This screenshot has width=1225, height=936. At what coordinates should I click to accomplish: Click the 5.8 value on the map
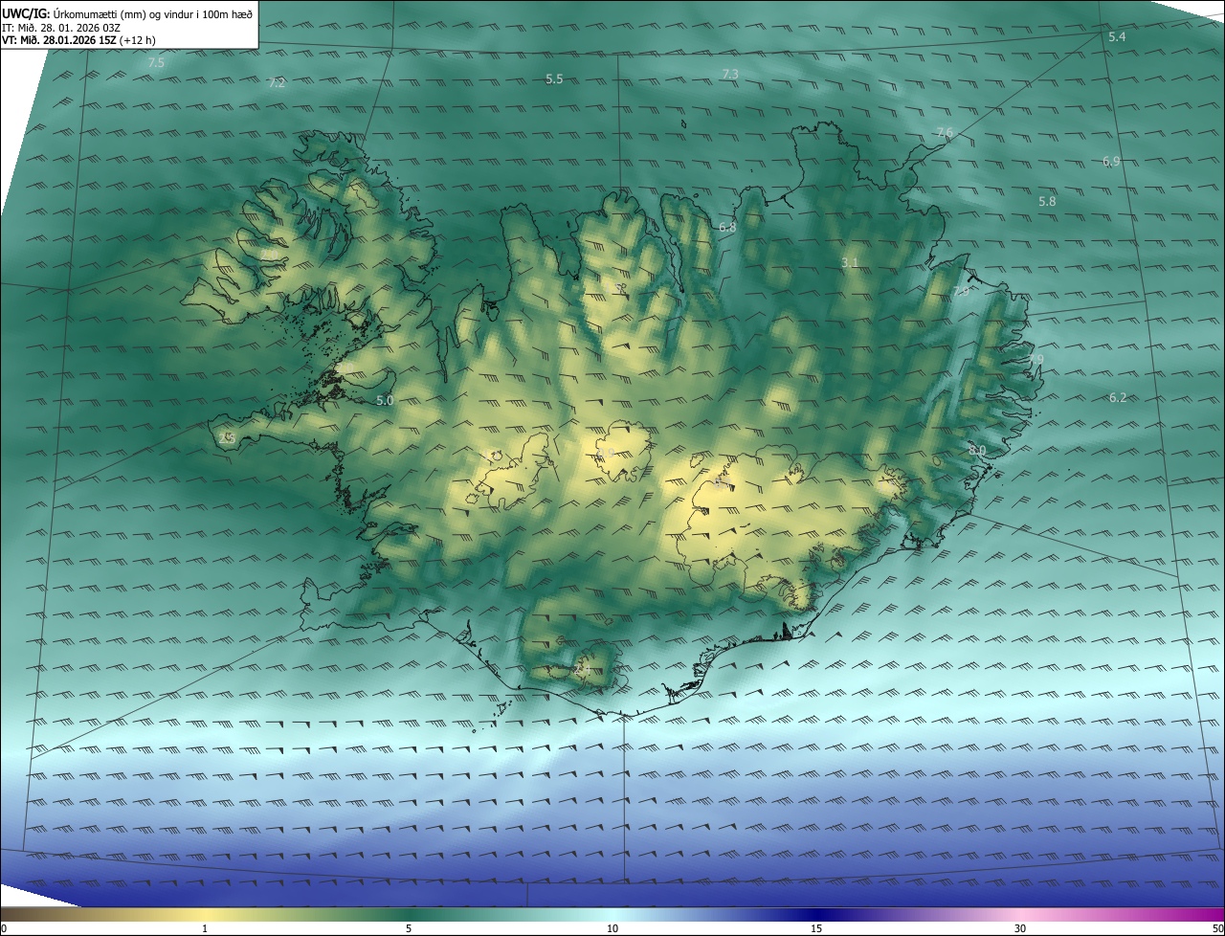[x=1047, y=202]
